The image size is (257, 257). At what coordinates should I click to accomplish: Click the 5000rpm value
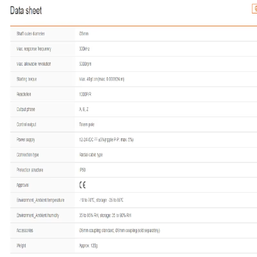(85, 64)
